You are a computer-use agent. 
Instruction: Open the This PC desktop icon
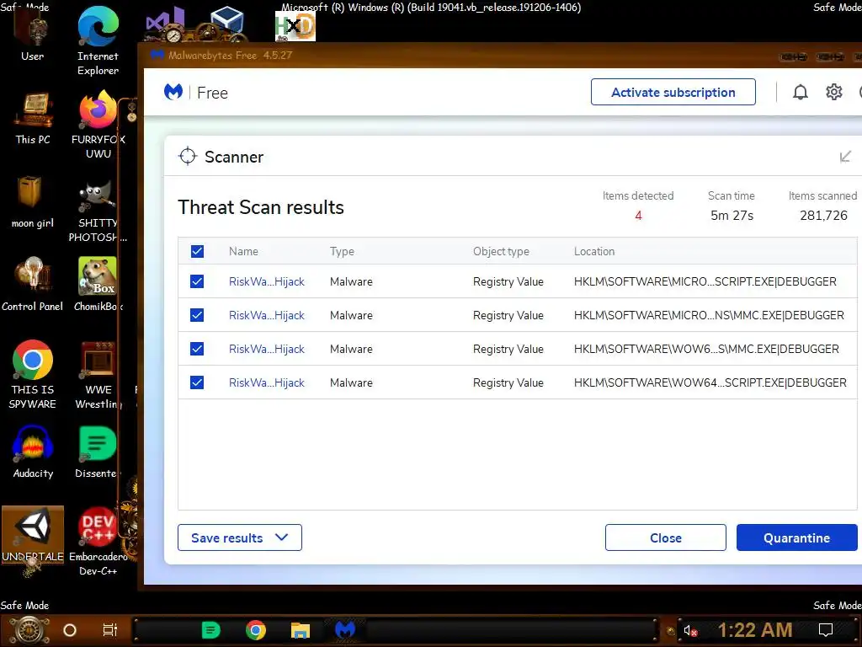[33, 119]
